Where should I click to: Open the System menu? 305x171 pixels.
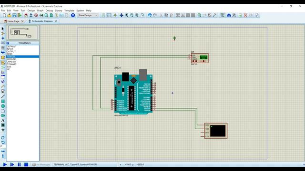(80, 10)
